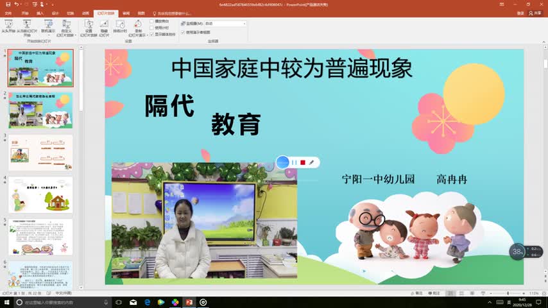Toggle the Play Narrations (播放旁白) checkbox
This screenshot has width=548, height=308.
(x=151, y=21)
